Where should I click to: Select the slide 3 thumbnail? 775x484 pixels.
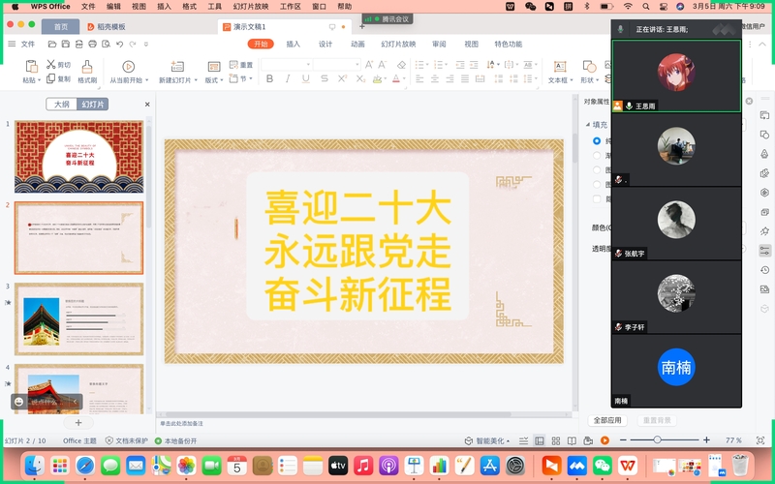point(78,318)
